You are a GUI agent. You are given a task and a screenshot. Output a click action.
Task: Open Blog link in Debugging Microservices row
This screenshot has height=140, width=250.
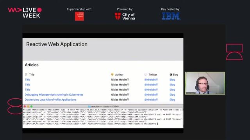[x=172, y=94]
